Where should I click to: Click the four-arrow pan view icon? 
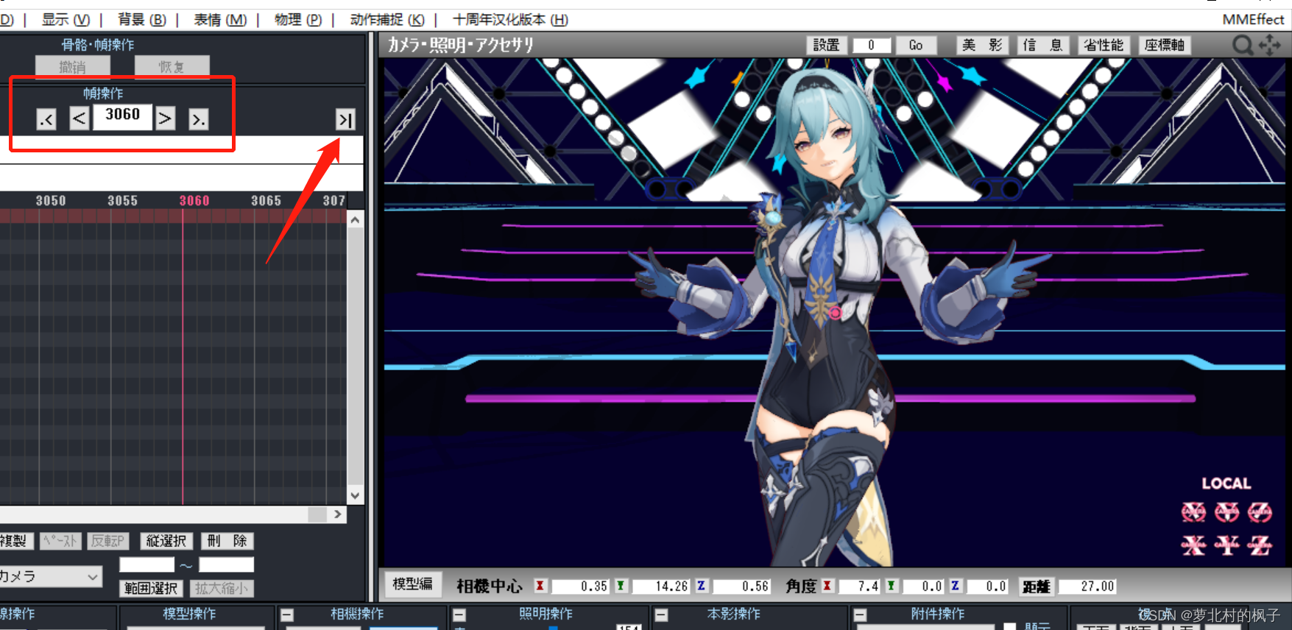[1270, 46]
